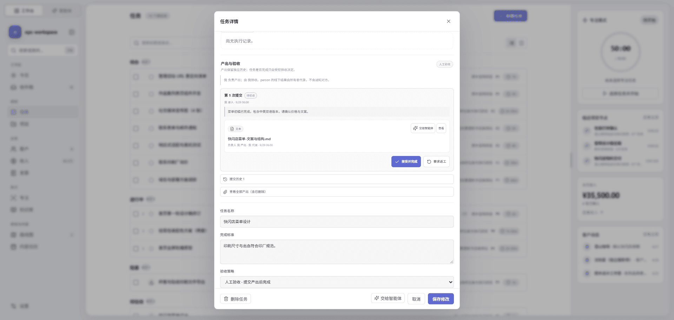Click the 任务名称 input field

point(337,222)
